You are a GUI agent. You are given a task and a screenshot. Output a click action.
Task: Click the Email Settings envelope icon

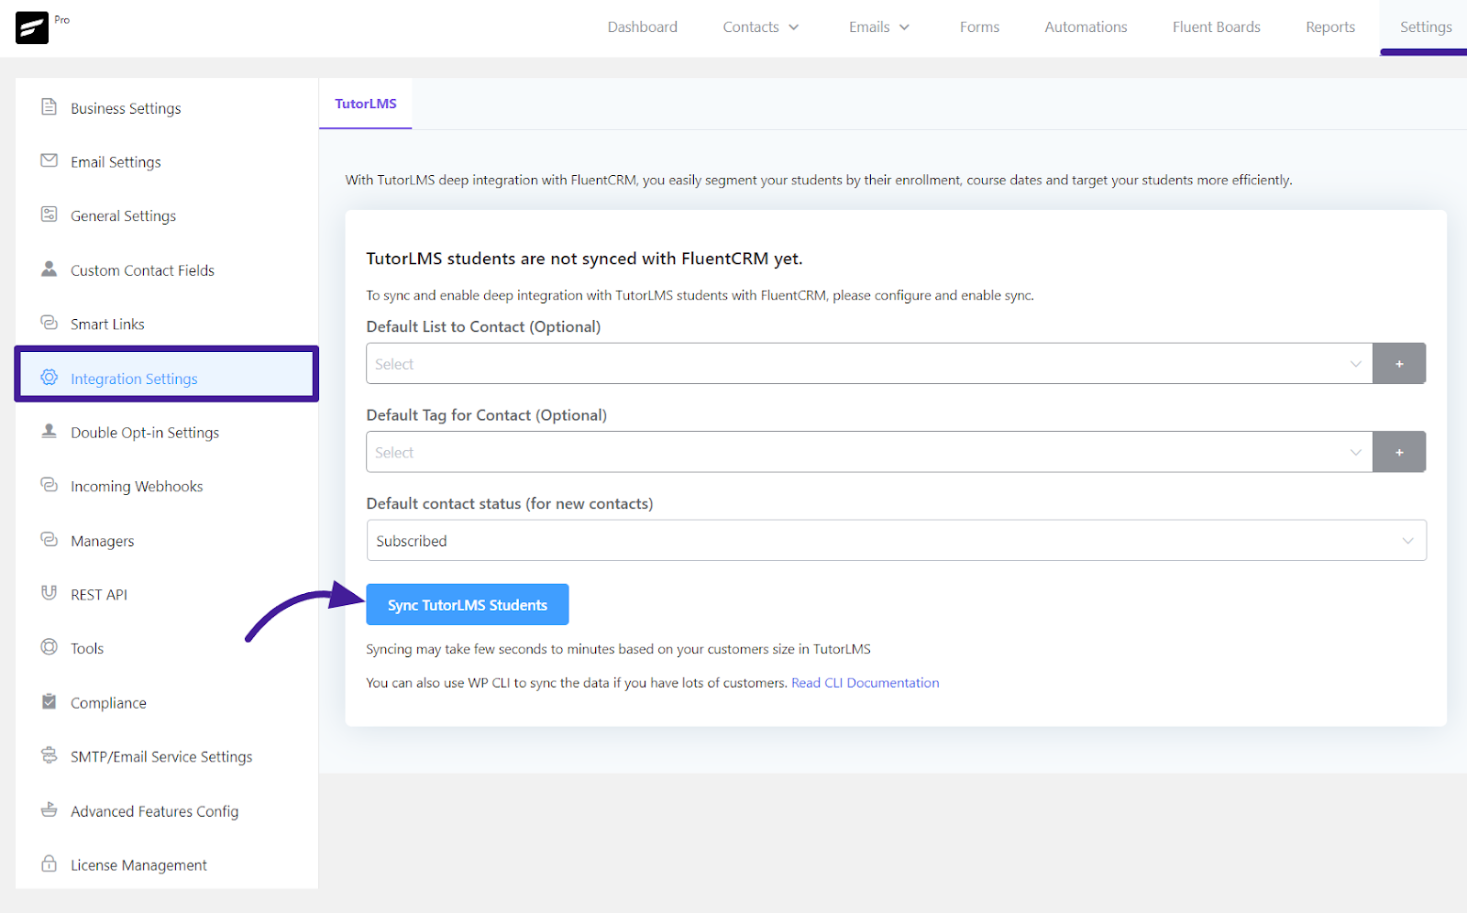[x=50, y=160]
